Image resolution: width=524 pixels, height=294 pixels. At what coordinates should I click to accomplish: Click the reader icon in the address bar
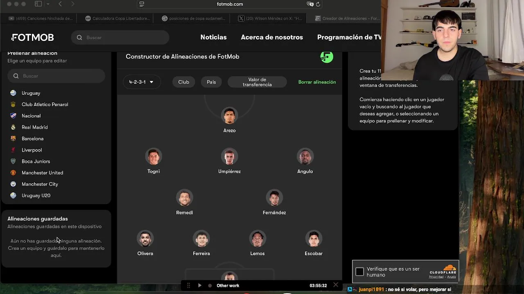pos(142,4)
